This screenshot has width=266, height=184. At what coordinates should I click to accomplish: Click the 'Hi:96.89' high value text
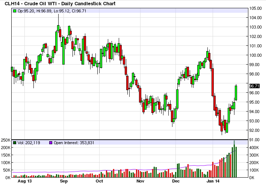[x=44, y=11]
